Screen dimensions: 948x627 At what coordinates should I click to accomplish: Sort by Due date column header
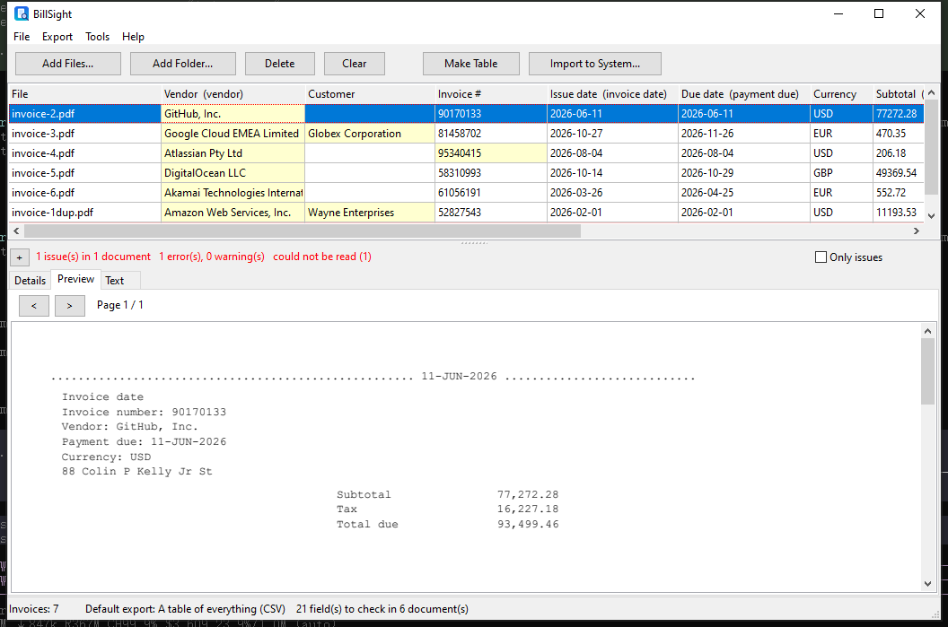[744, 93]
